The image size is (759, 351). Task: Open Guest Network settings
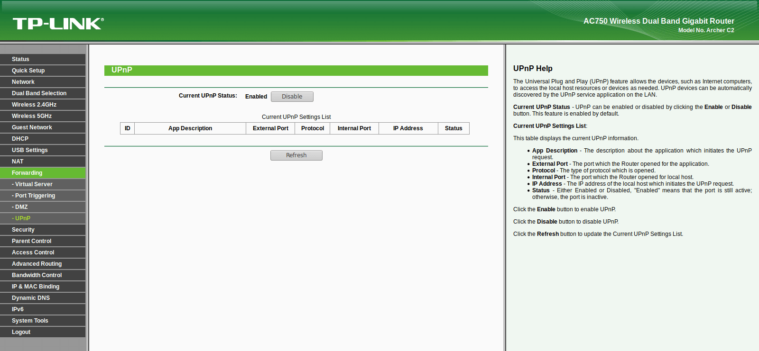pyautogui.click(x=43, y=127)
